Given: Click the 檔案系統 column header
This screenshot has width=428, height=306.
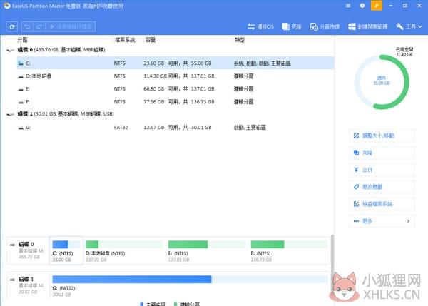Looking at the screenshot, I should pos(125,40).
